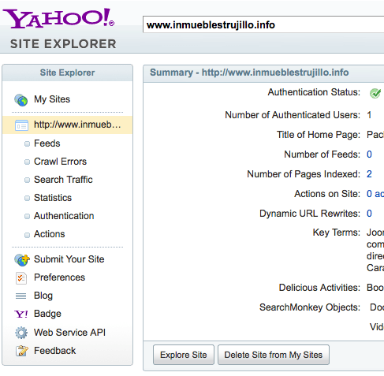Viewport: 384px width, 376px height.
Task: Click Number of Authenticated Users value 1
Action: click(x=369, y=115)
